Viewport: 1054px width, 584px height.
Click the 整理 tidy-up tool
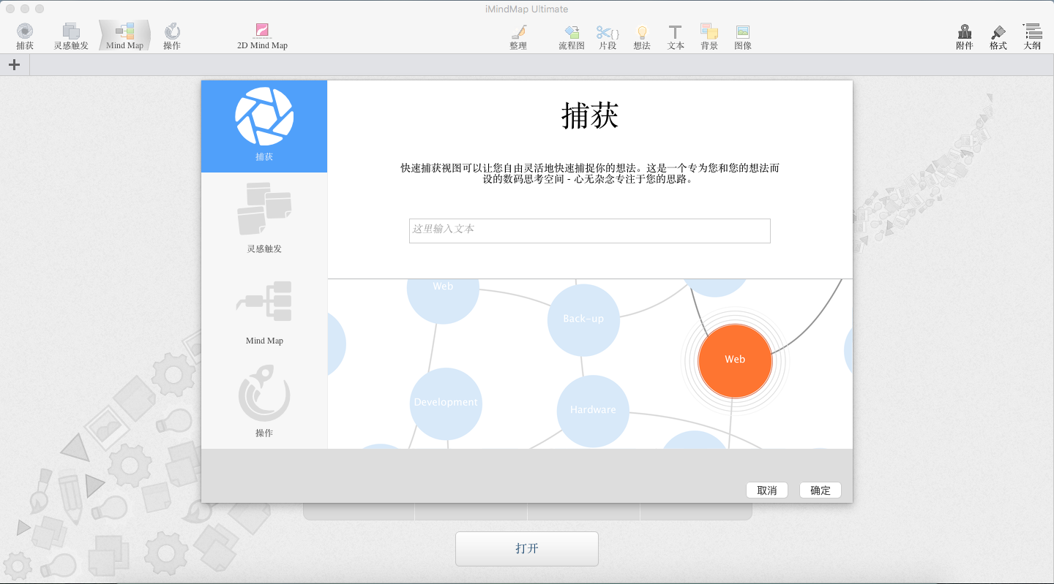coord(518,37)
